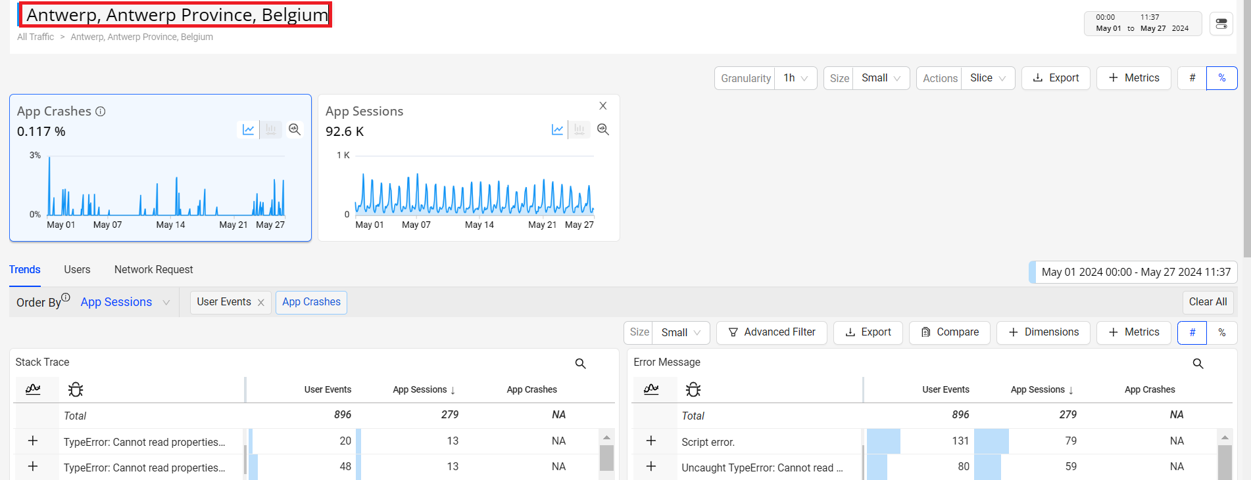Click the Clear All button
This screenshot has height=480, width=1251.
[1208, 302]
